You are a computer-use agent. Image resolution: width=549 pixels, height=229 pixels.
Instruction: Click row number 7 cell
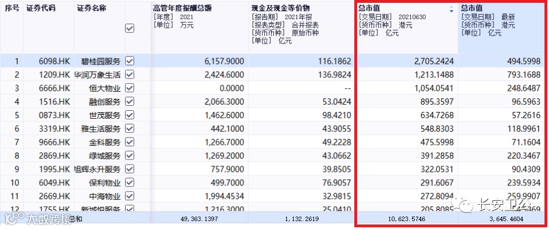(x=16, y=142)
